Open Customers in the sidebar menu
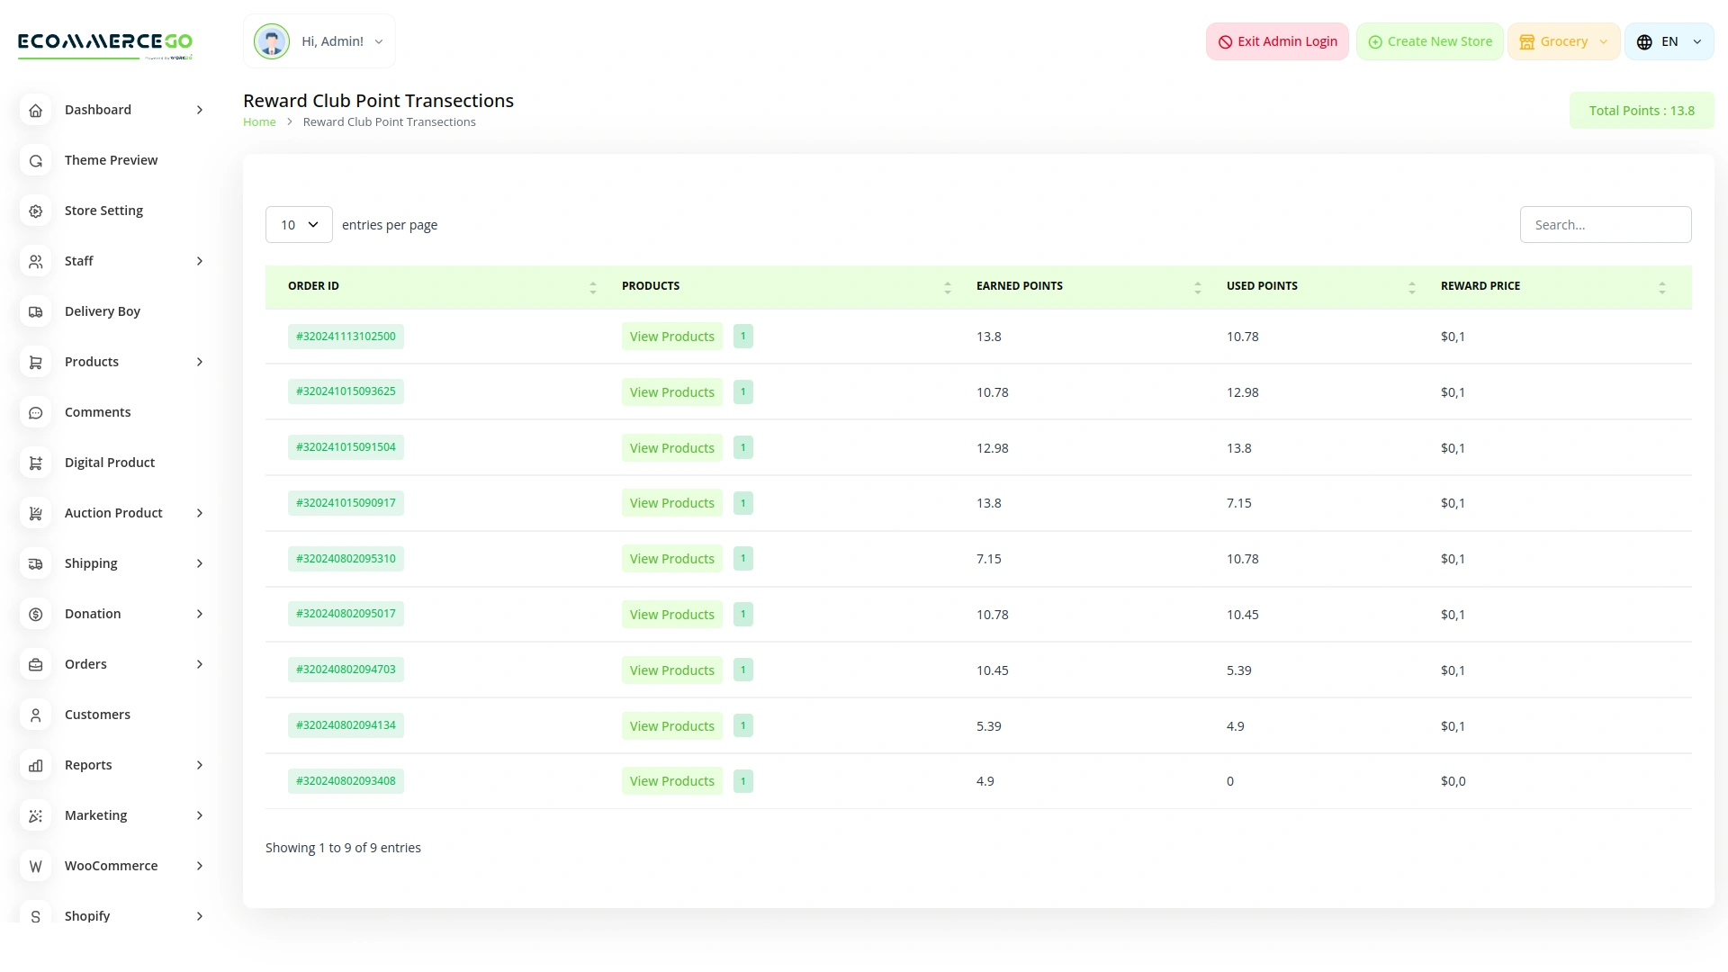1728x972 pixels. click(x=97, y=715)
